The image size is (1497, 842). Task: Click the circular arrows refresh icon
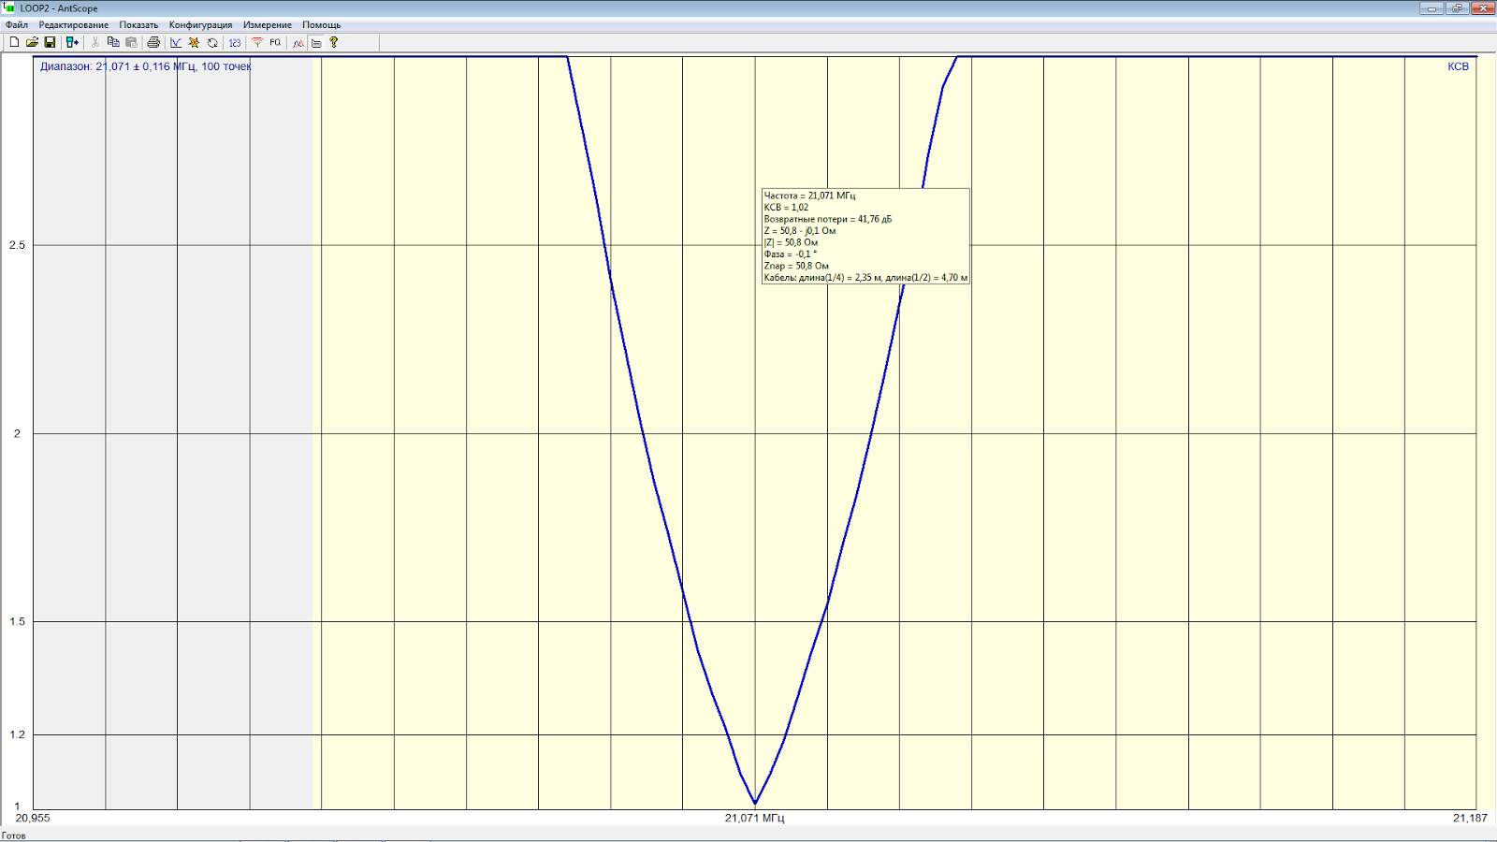(212, 42)
